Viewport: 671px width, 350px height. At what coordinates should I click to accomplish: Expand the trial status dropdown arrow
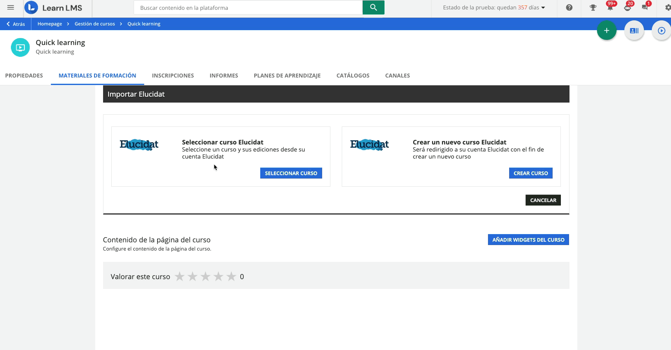click(543, 8)
